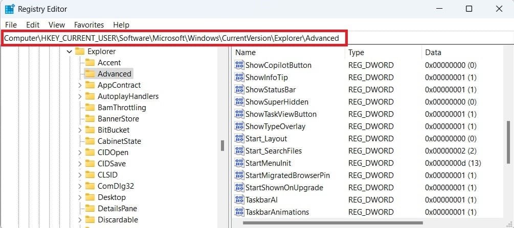This screenshot has width=514, height=228.
Task: Open the File menu
Action: [x=11, y=25]
